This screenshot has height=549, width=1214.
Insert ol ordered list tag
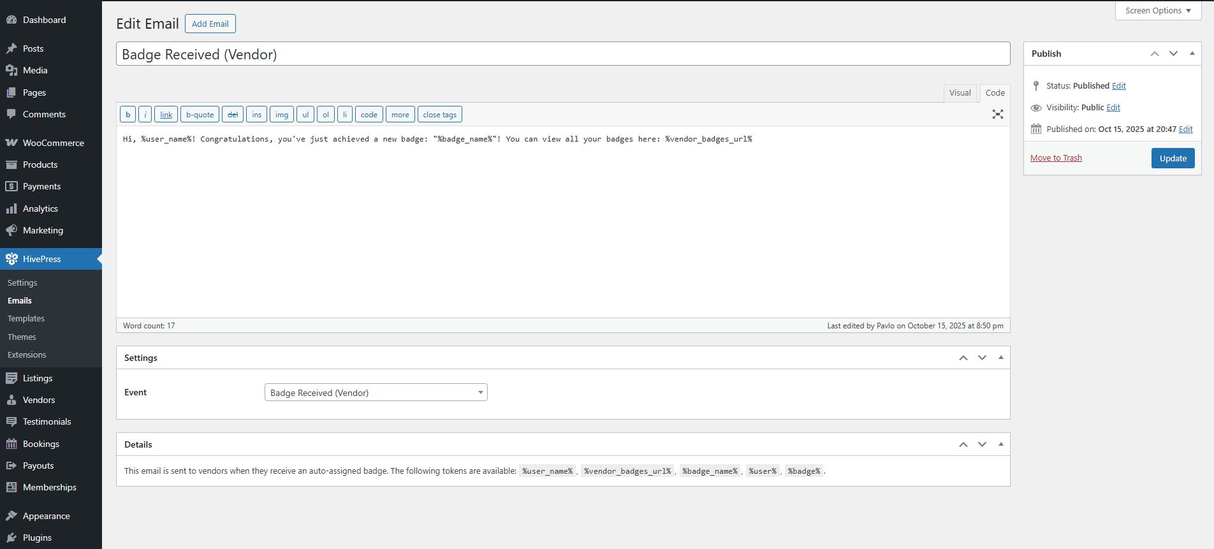[326, 115]
